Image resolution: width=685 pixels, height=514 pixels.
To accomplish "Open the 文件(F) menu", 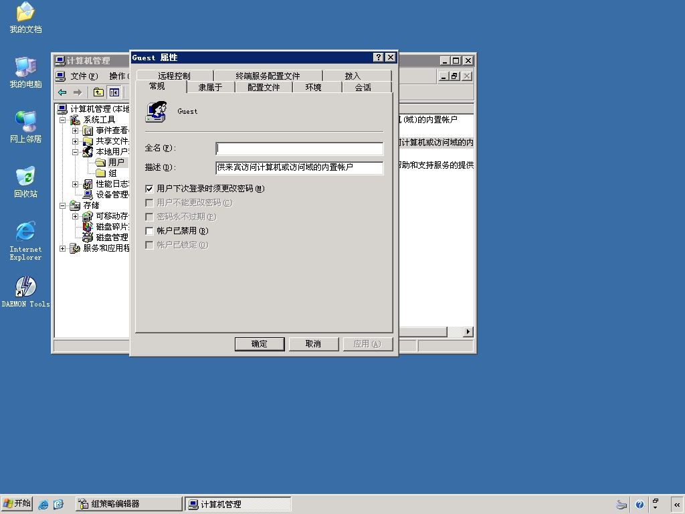I will click(x=84, y=76).
